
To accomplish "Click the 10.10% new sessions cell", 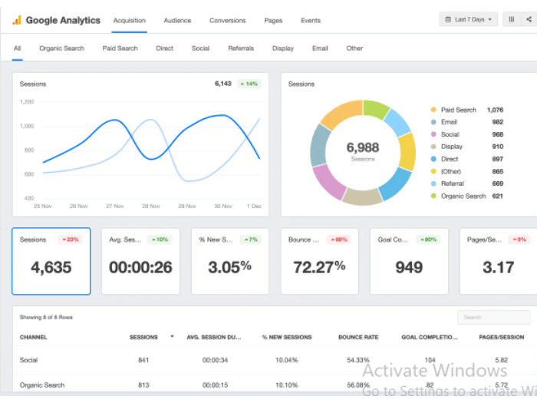I will [287, 385].
